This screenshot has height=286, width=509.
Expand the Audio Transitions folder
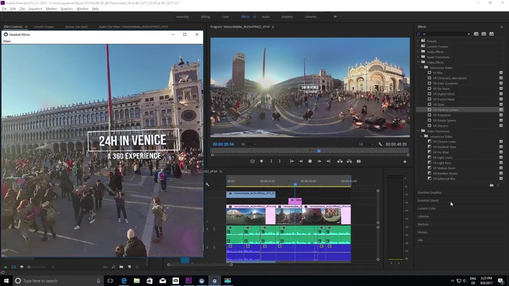click(418, 57)
